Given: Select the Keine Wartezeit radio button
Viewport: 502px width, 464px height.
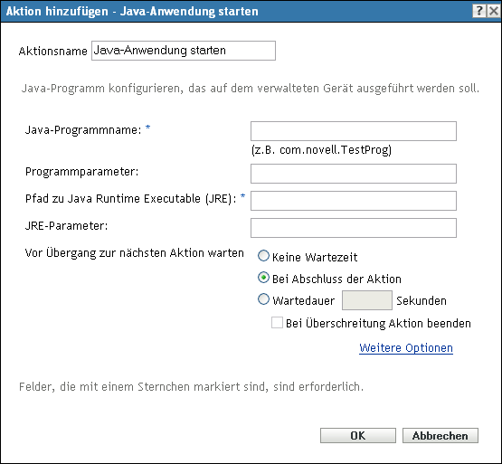Looking at the screenshot, I should (x=263, y=256).
